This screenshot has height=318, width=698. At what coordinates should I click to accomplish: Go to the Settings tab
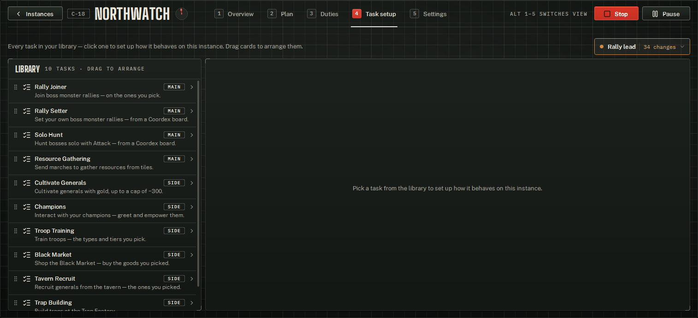pyautogui.click(x=428, y=14)
